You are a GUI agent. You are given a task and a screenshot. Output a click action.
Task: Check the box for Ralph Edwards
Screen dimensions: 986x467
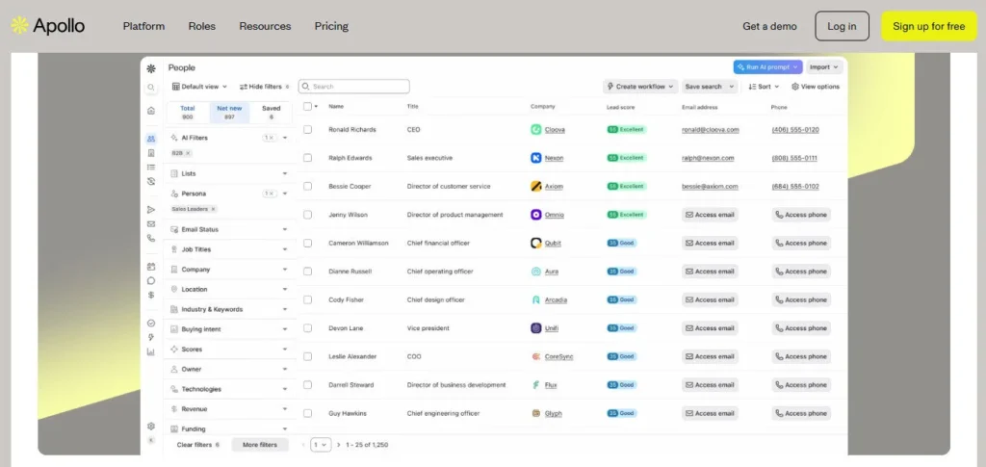(x=307, y=158)
